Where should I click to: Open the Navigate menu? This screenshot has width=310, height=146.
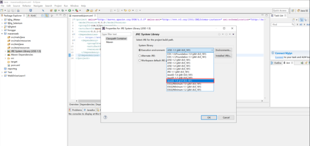coord(38,6)
